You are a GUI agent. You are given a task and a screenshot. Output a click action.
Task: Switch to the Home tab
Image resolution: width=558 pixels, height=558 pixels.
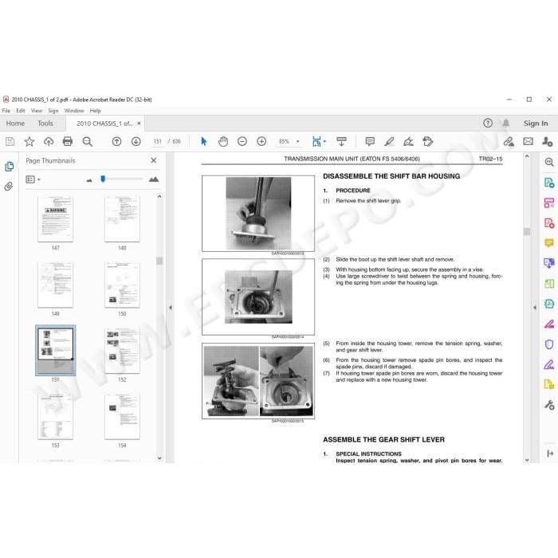click(x=15, y=124)
